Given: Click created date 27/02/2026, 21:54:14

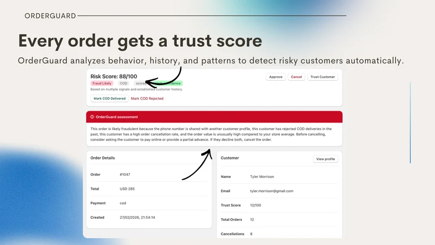Looking at the screenshot, I should tap(138, 217).
